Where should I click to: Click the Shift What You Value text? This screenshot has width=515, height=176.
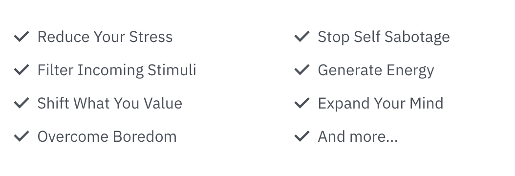pyautogui.click(x=110, y=103)
